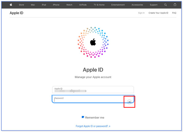Open the TV & Home menu
The width and height of the screenshot is (183, 132).
pos(99,5)
